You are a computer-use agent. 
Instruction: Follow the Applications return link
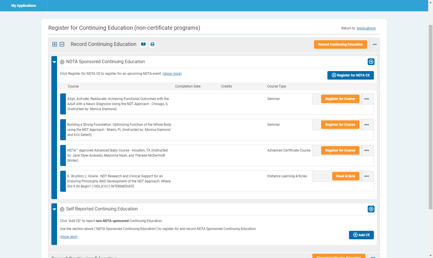(x=366, y=28)
